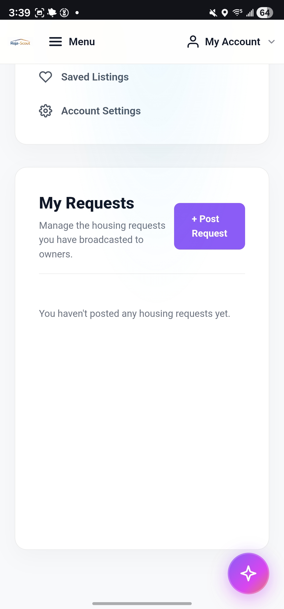Expand the chevron beside My Account

(x=271, y=42)
